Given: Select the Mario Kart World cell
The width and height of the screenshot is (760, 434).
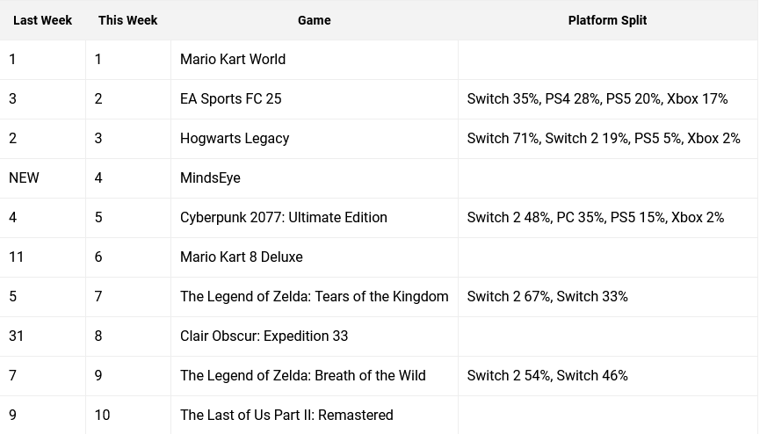Looking at the screenshot, I should [314, 60].
